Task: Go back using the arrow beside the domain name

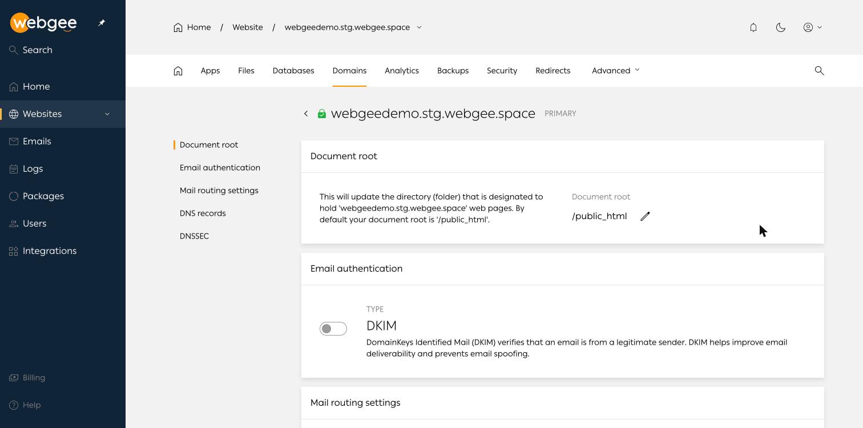Action: pyautogui.click(x=306, y=114)
